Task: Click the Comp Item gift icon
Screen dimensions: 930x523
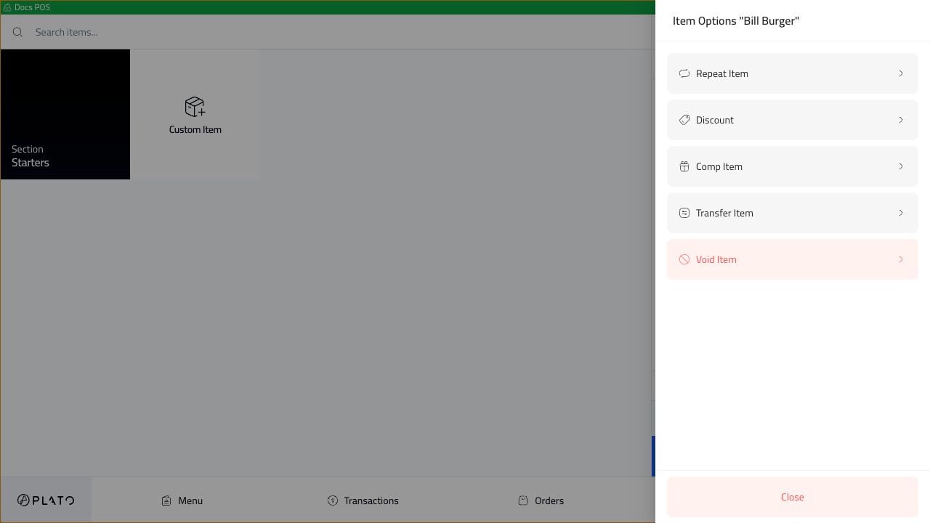Action: 684,166
